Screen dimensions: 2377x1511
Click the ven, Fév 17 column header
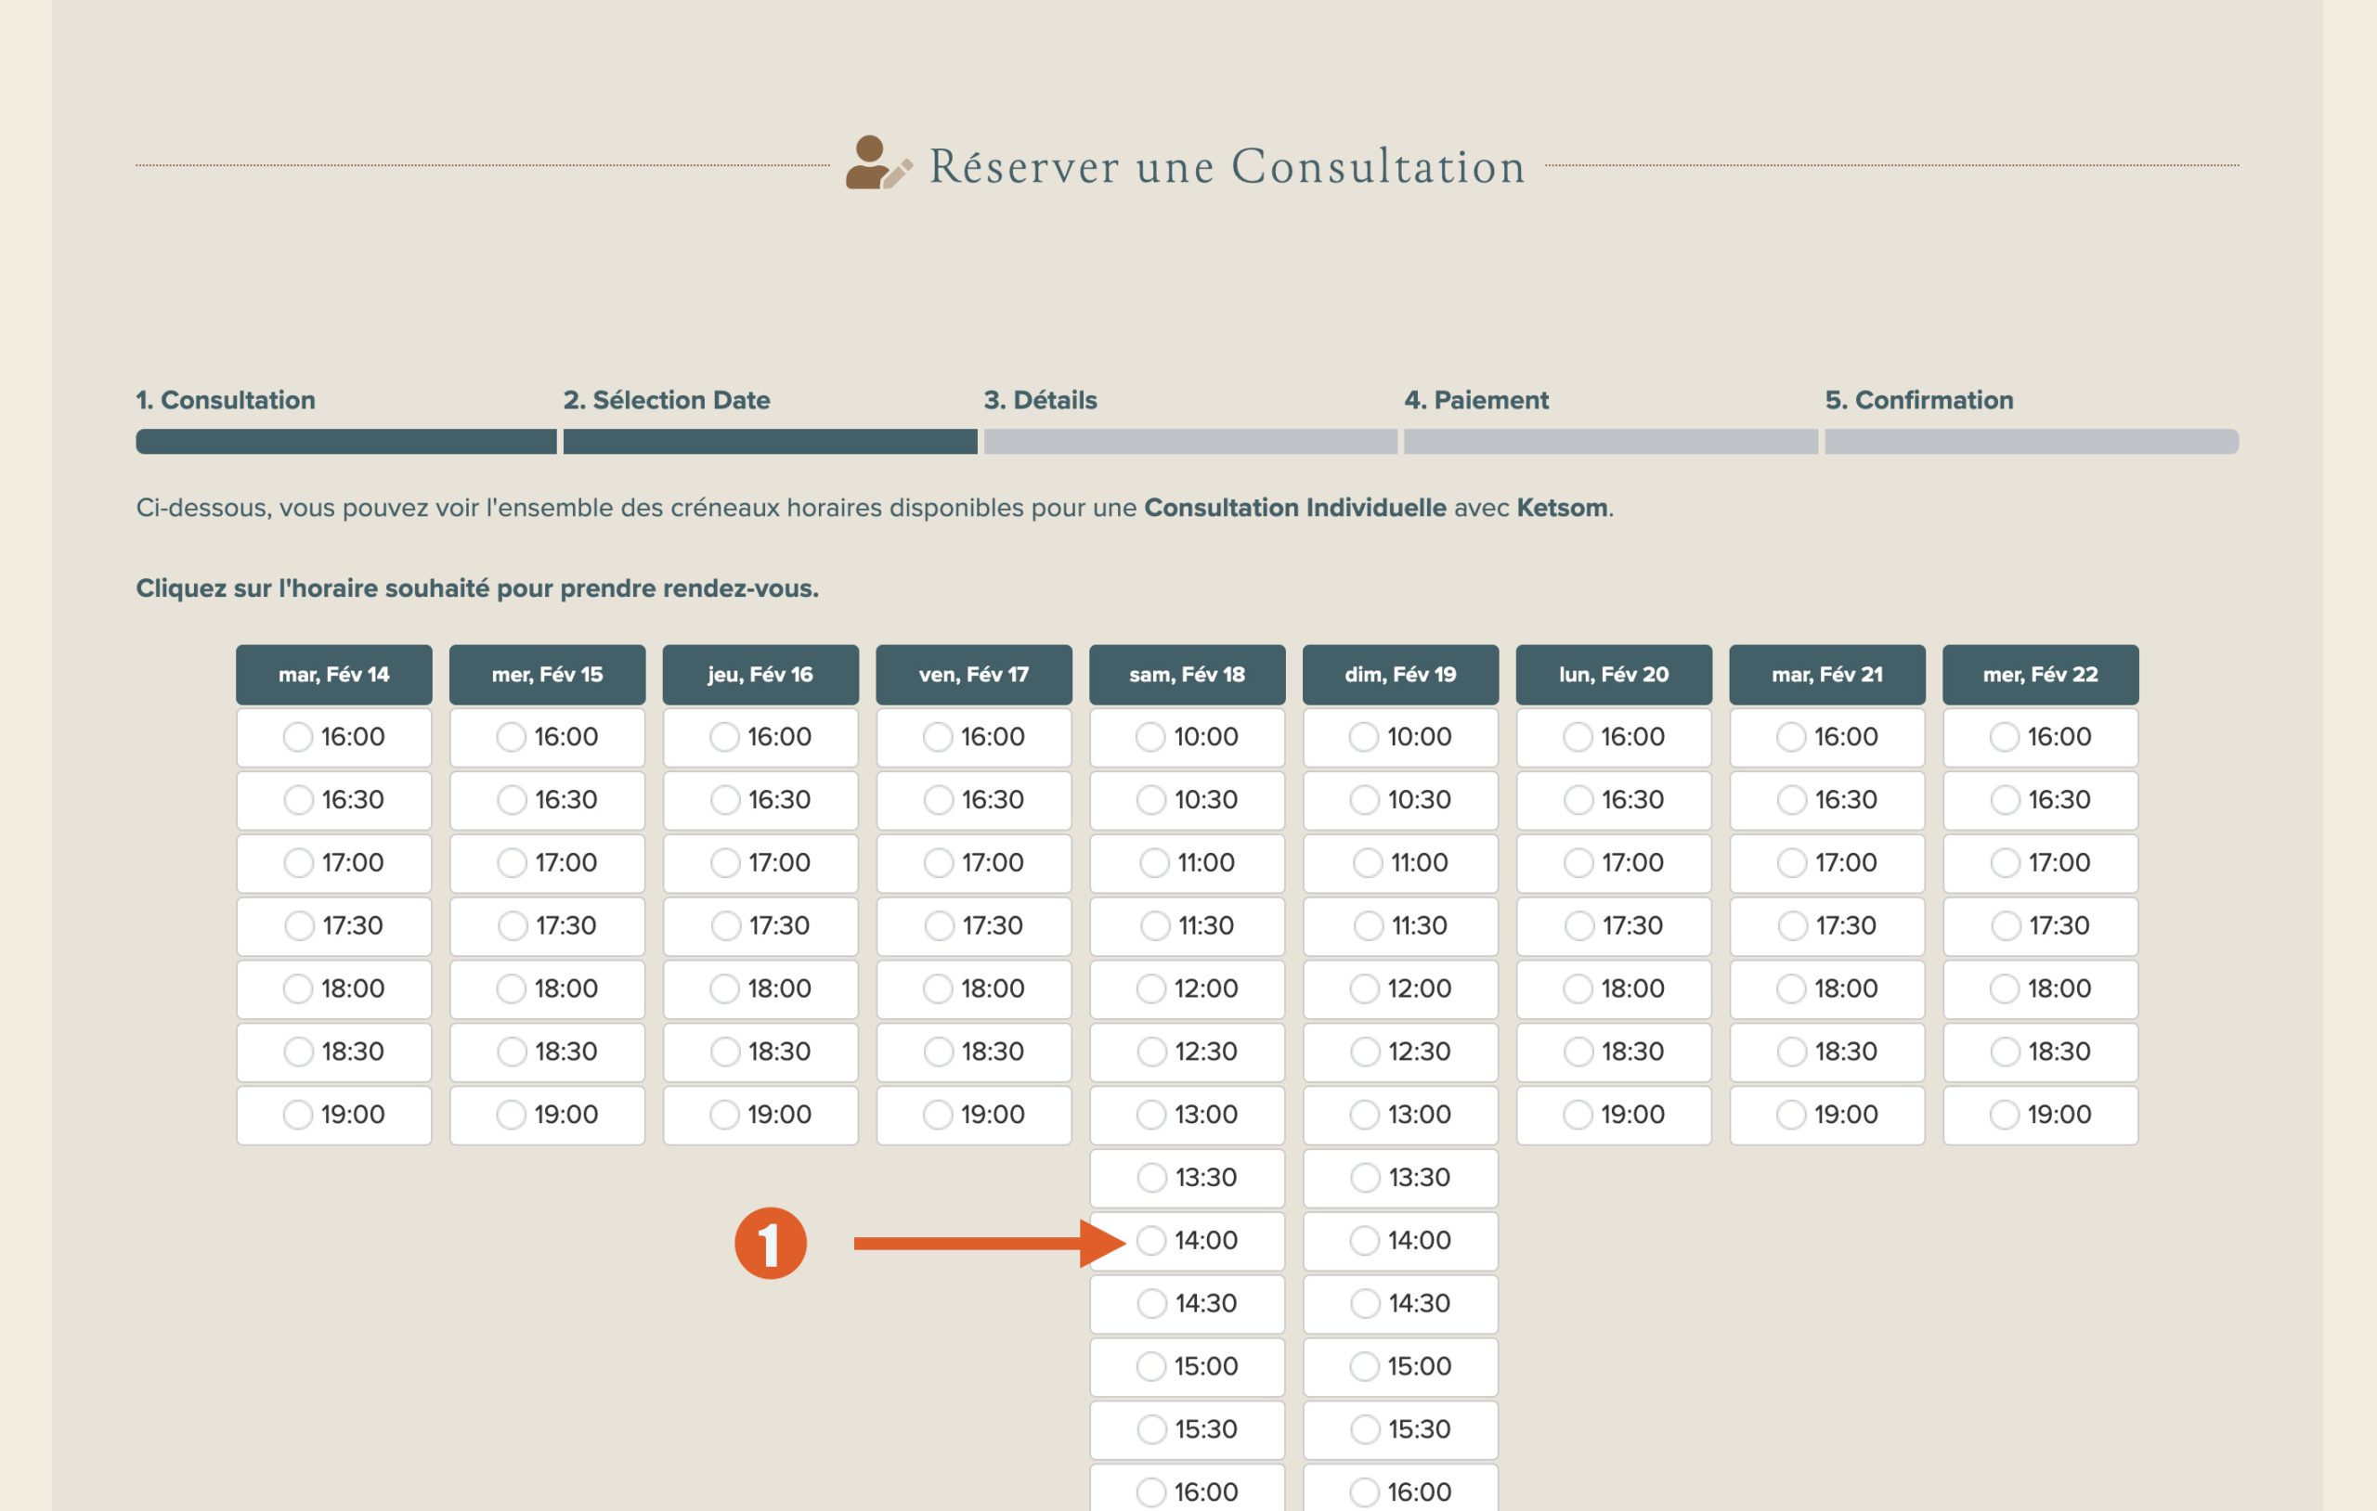pos(973,675)
